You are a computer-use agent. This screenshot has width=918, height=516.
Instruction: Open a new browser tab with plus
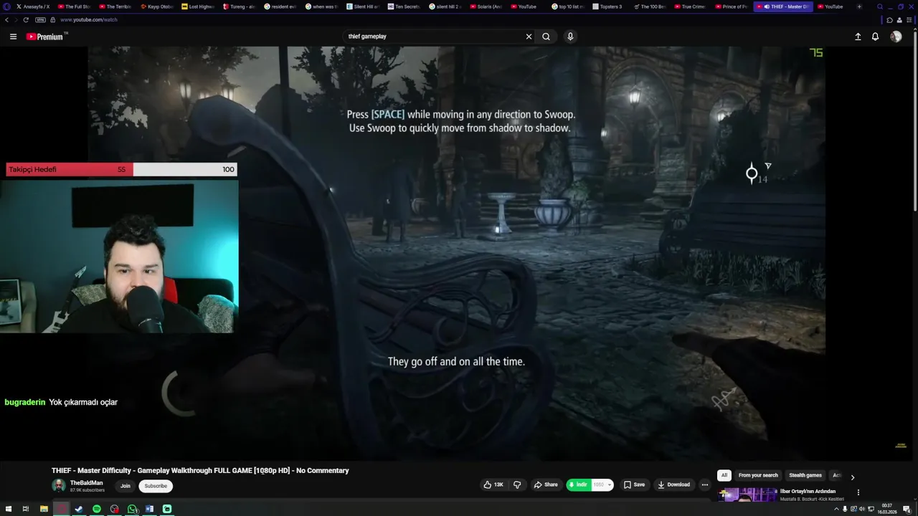pos(859,6)
